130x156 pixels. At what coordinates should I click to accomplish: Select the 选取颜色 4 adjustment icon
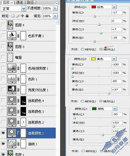(x=12, y=101)
